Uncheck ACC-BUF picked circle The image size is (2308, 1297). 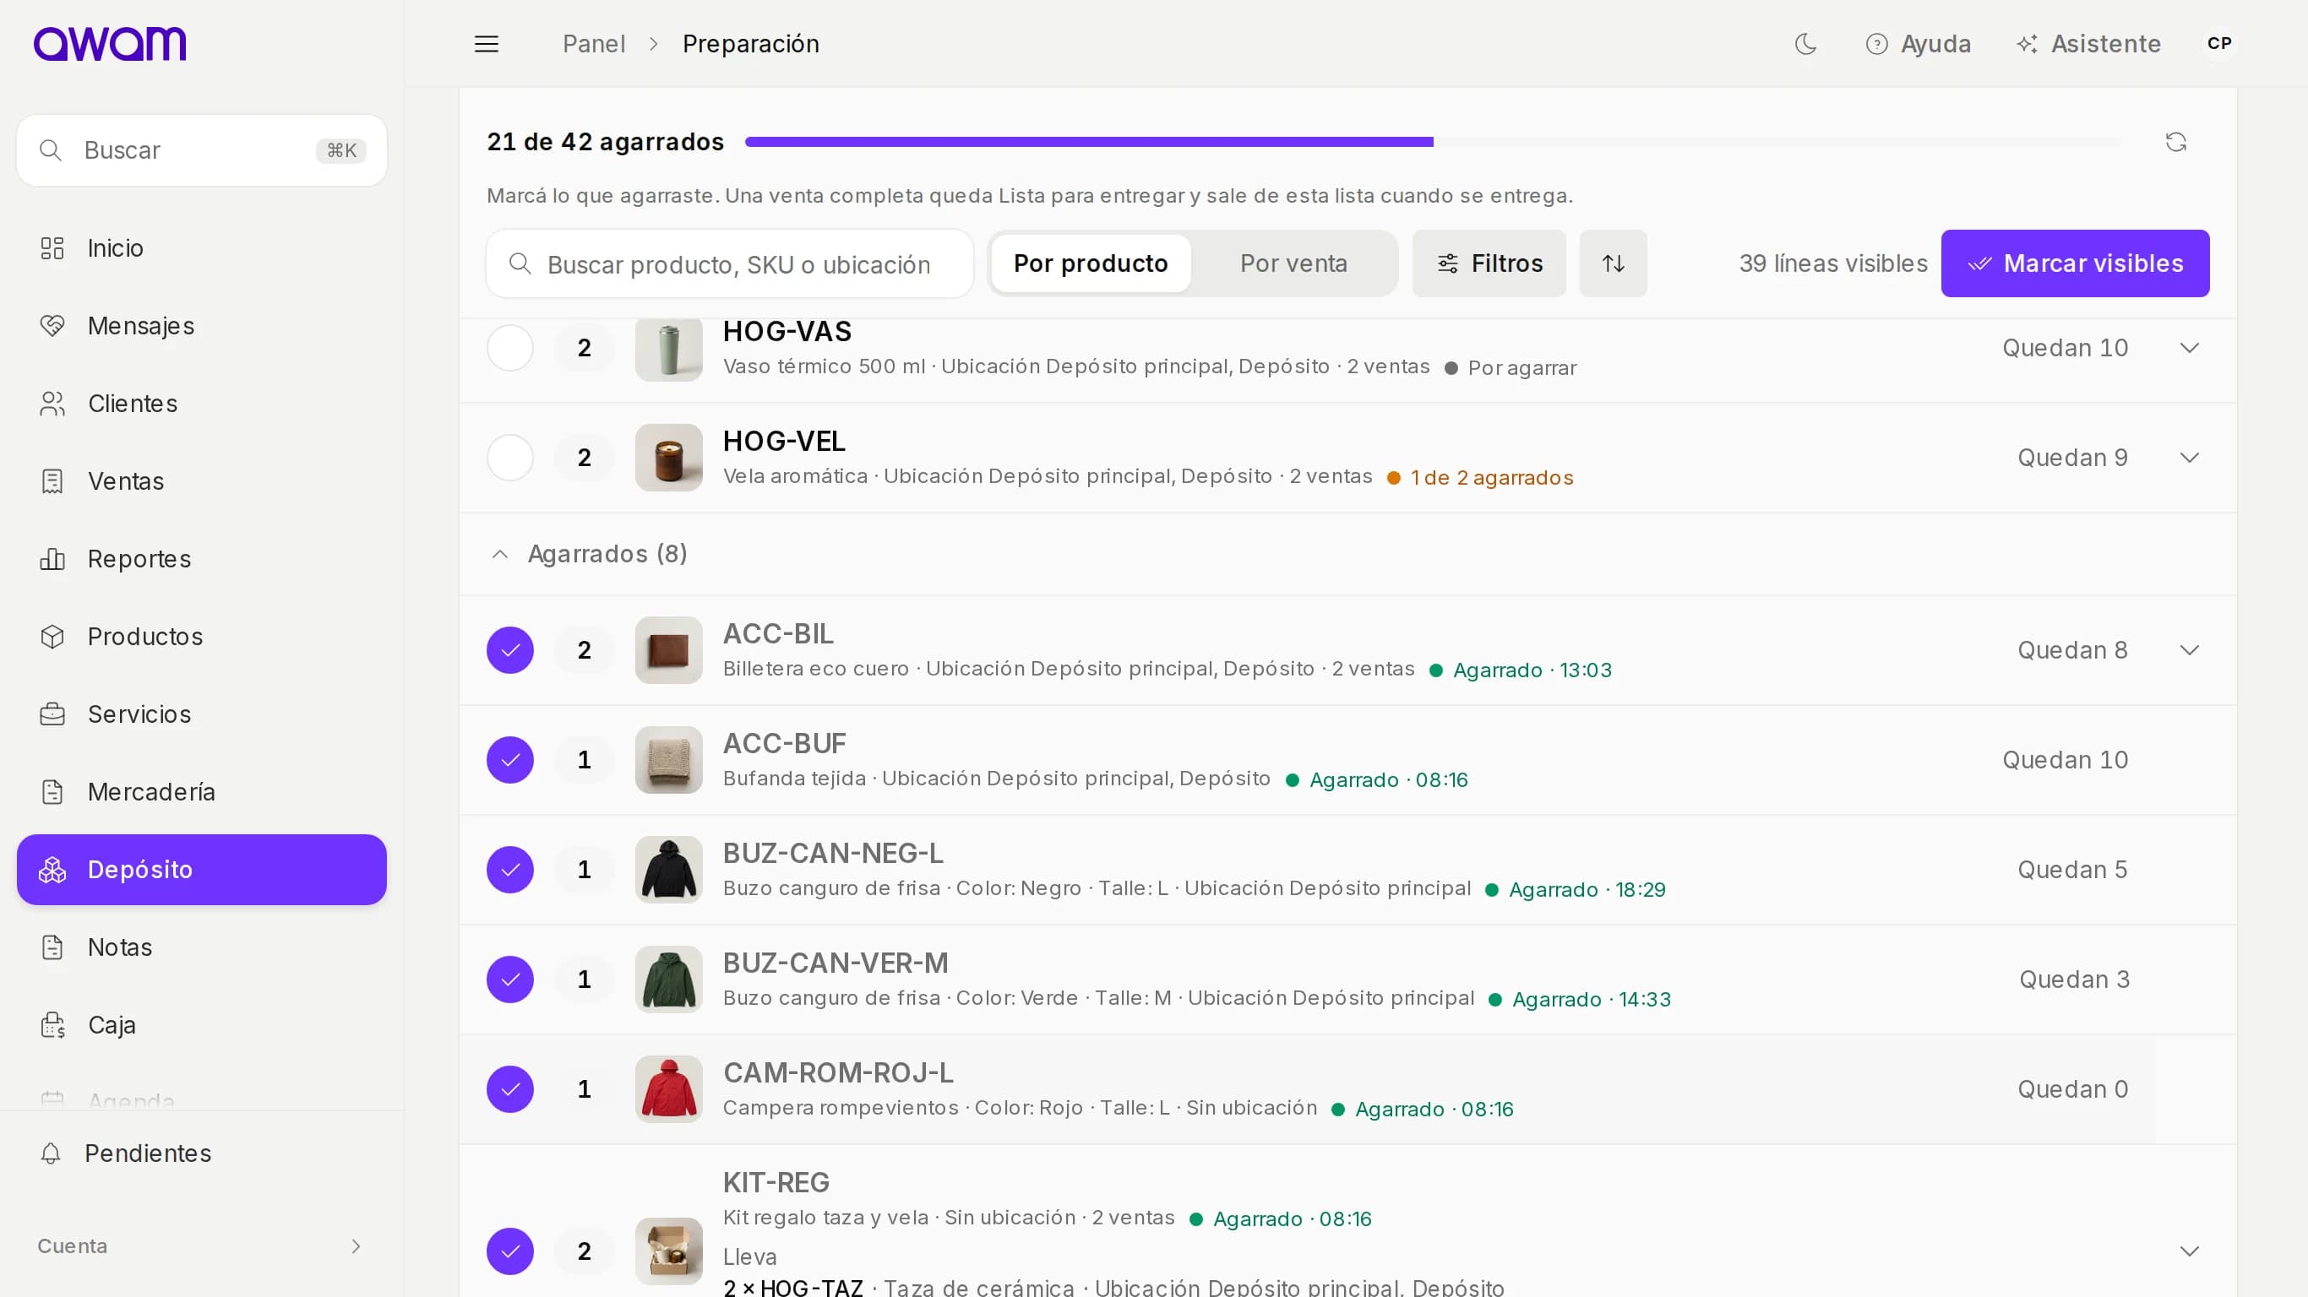509,760
